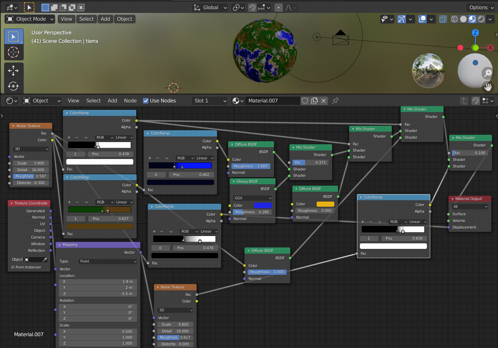Open object types visibility popover (eye icon)
The width and height of the screenshot is (498, 348).
point(387,19)
